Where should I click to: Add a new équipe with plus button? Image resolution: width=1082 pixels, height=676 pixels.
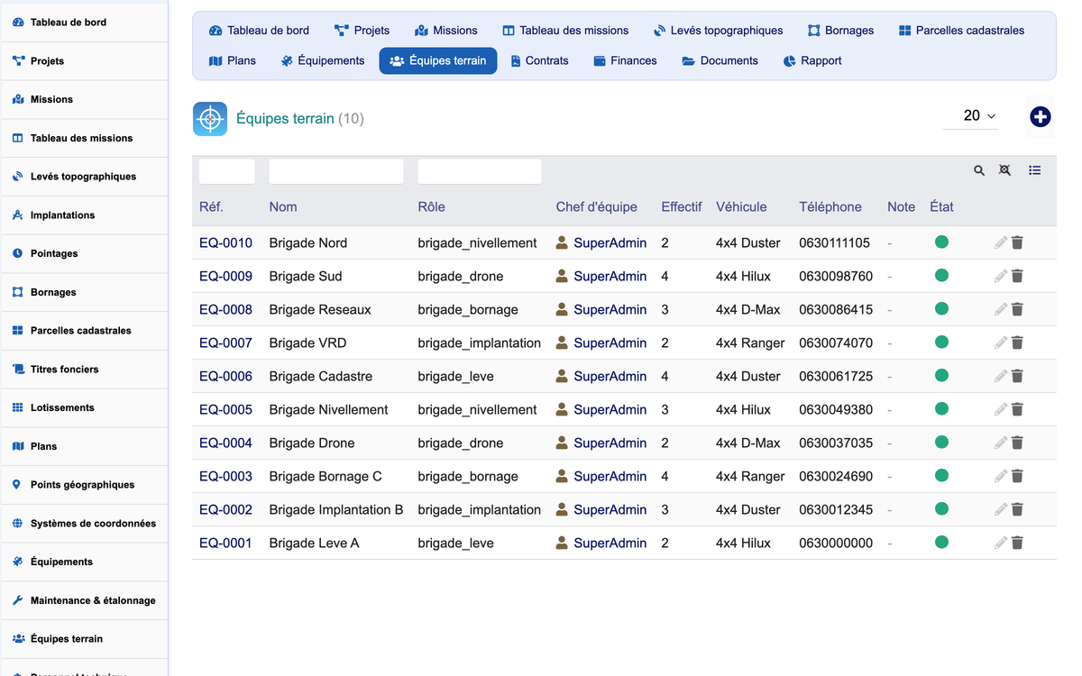pos(1041,116)
